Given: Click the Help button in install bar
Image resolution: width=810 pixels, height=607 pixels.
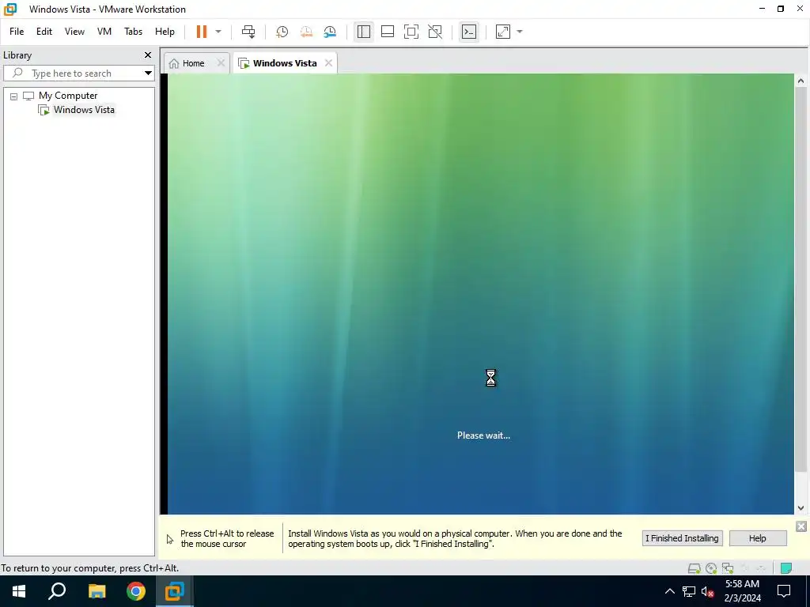Looking at the screenshot, I should 757,538.
